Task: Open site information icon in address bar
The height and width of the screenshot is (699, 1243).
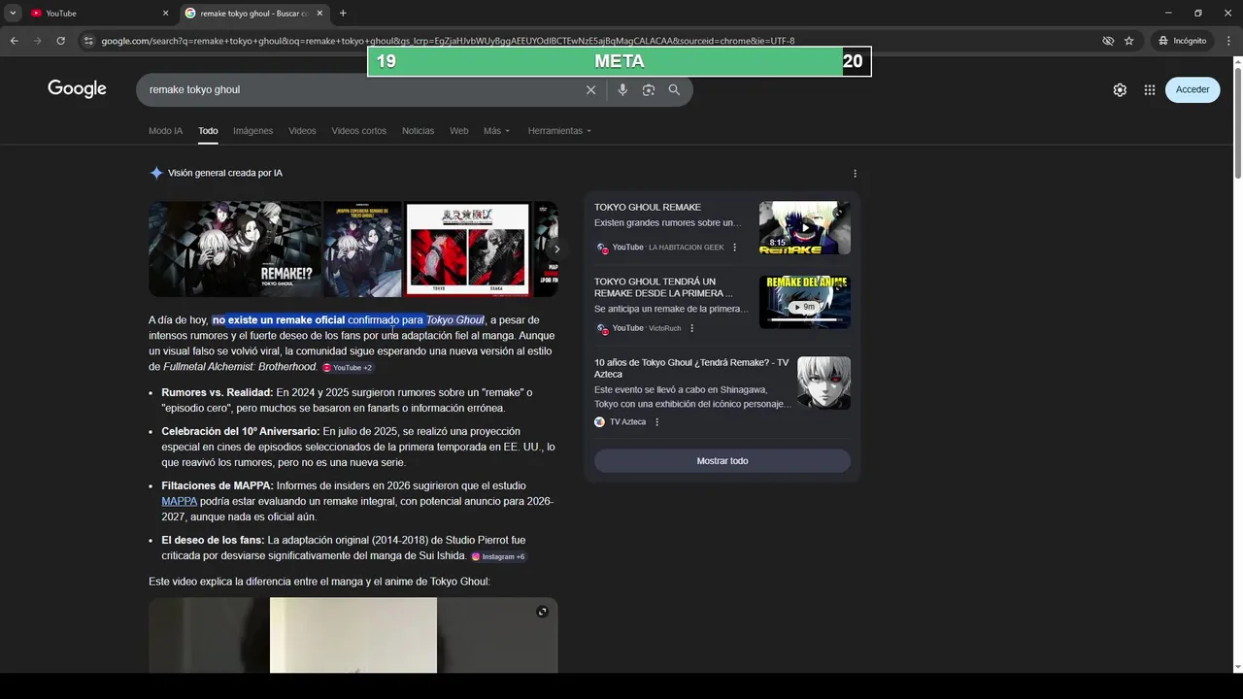Action: click(88, 41)
